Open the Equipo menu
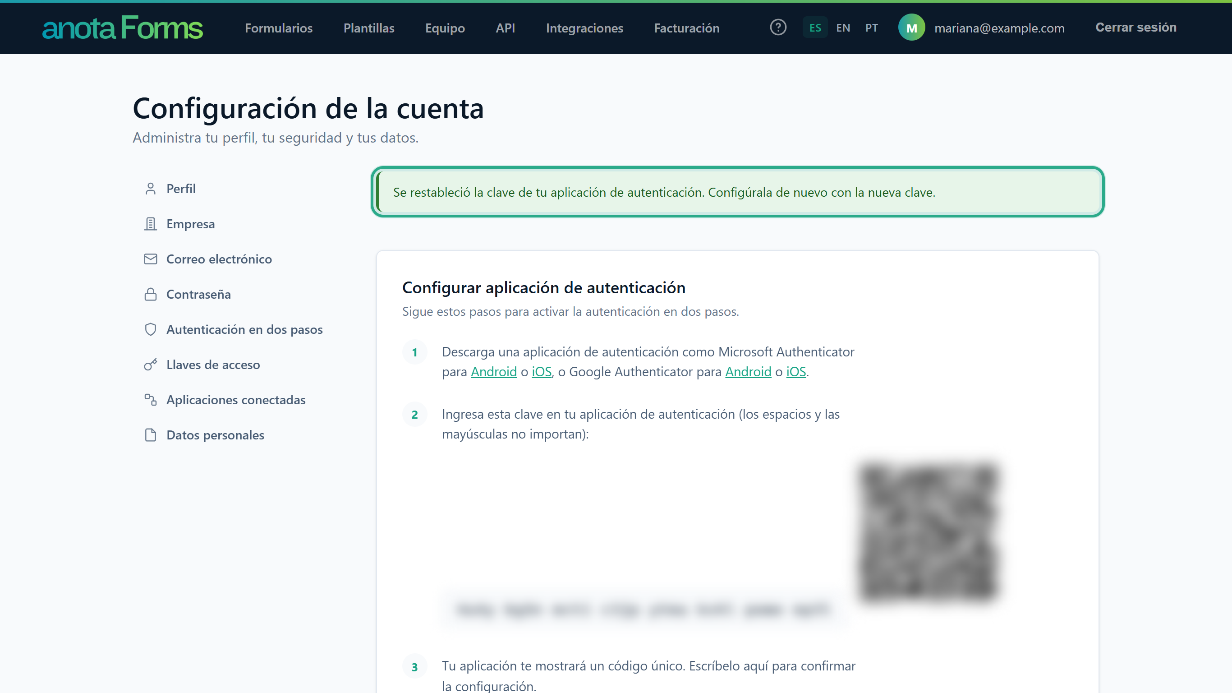Image resolution: width=1232 pixels, height=693 pixels. [x=445, y=28]
